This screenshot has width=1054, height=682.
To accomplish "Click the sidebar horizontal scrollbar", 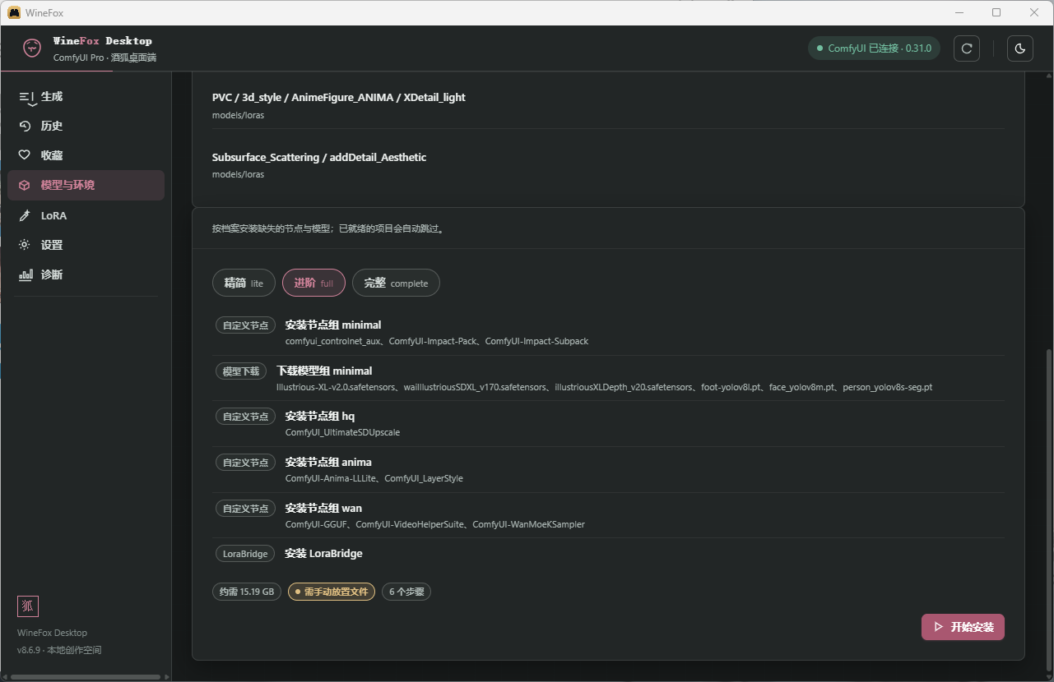I will [86, 677].
